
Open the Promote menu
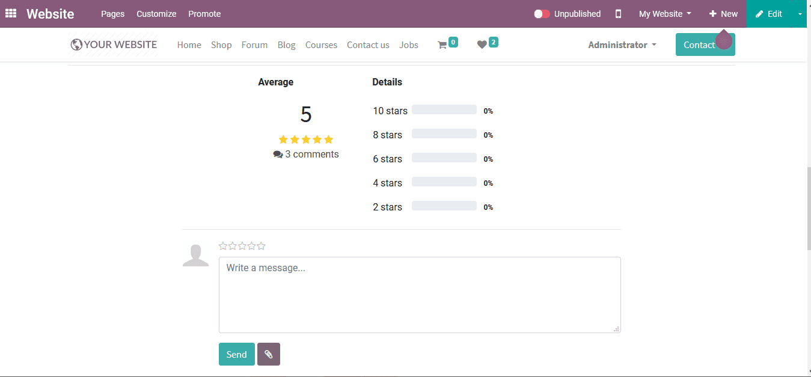[204, 14]
